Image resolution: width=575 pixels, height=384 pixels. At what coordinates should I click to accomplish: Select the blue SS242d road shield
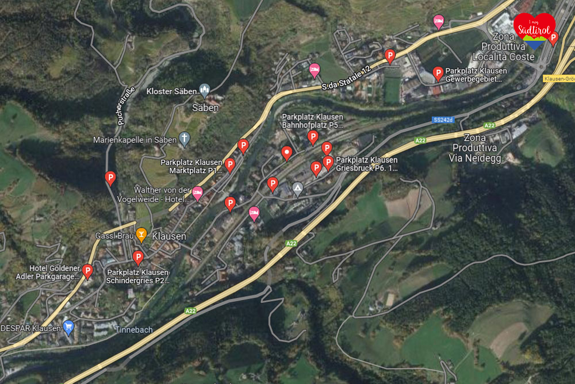(x=443, y=120)
